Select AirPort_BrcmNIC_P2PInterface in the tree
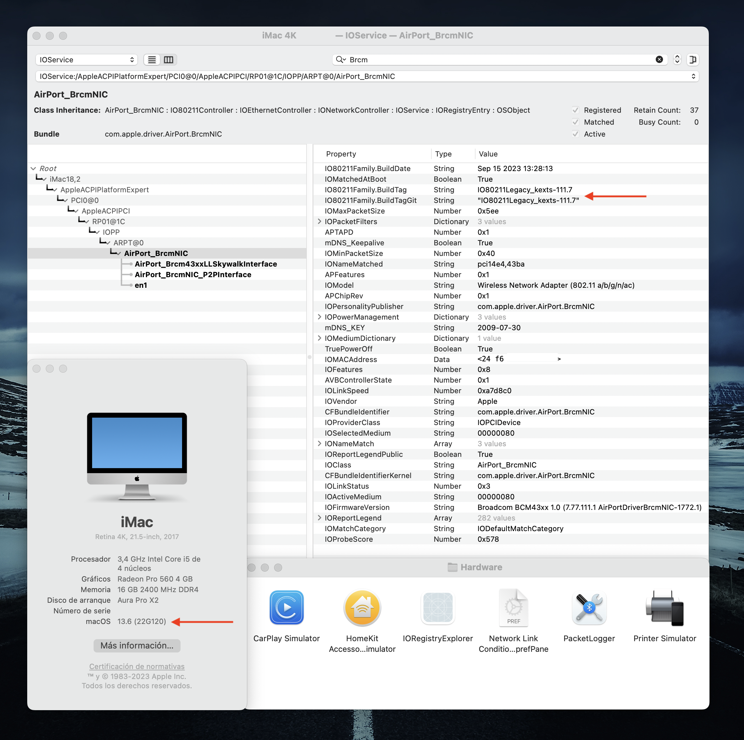Viewport: 744px width, 740px height. pyautogui.click(x=193, y=275)
